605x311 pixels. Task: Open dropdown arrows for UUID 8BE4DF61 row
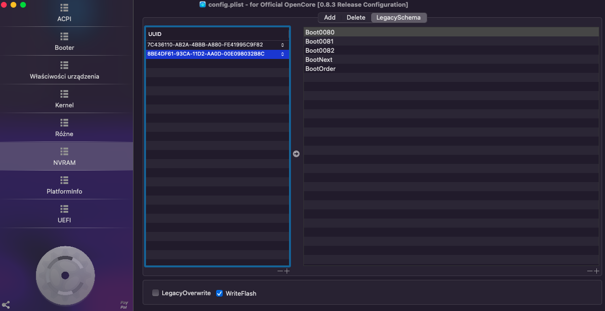(x=282, y=54)
